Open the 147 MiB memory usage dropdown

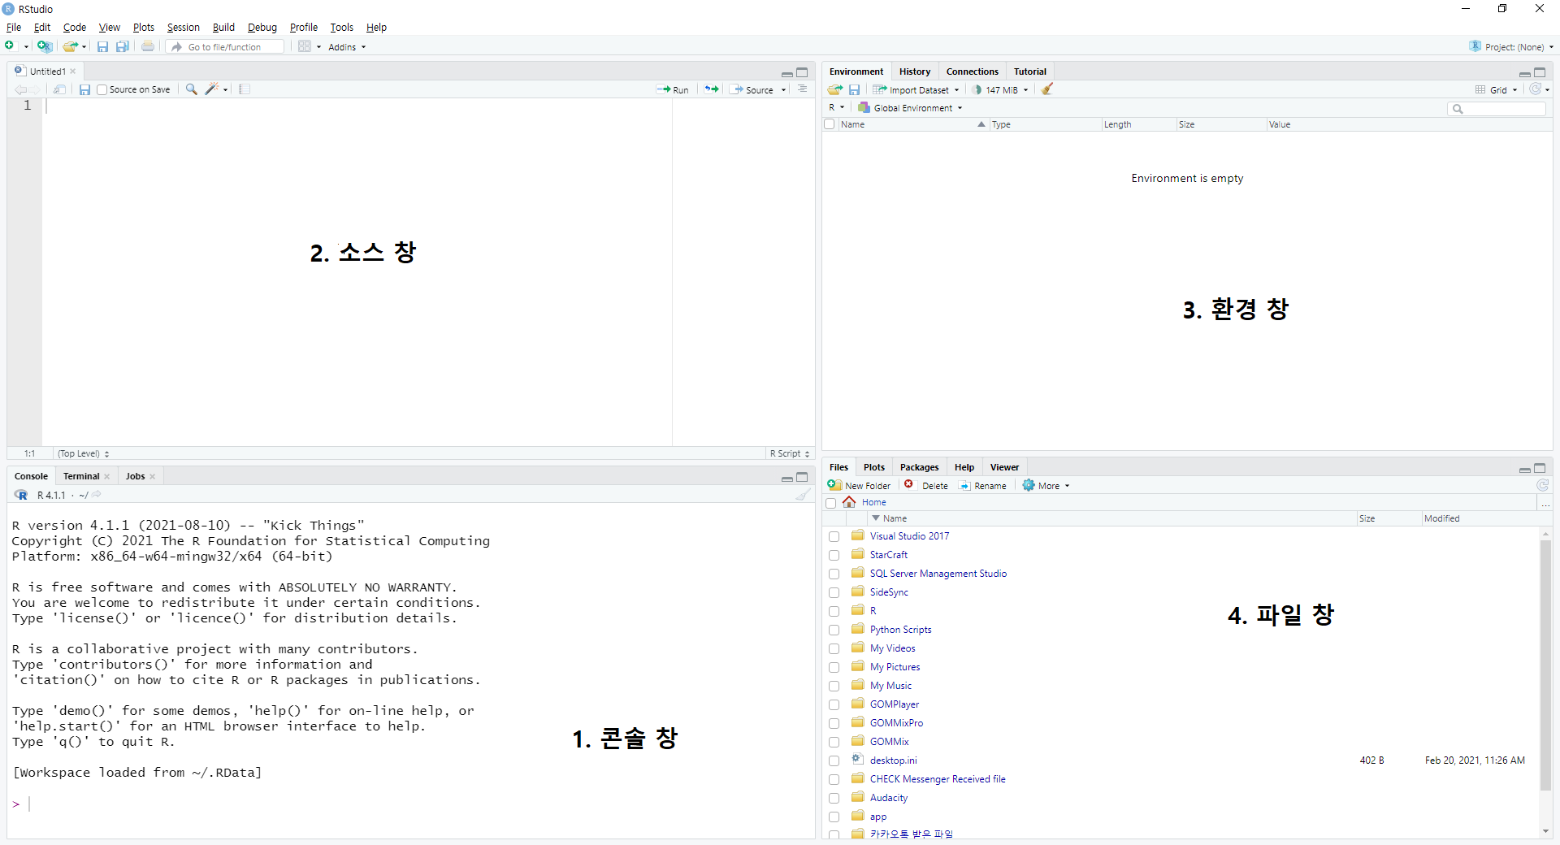[1001, 89]
